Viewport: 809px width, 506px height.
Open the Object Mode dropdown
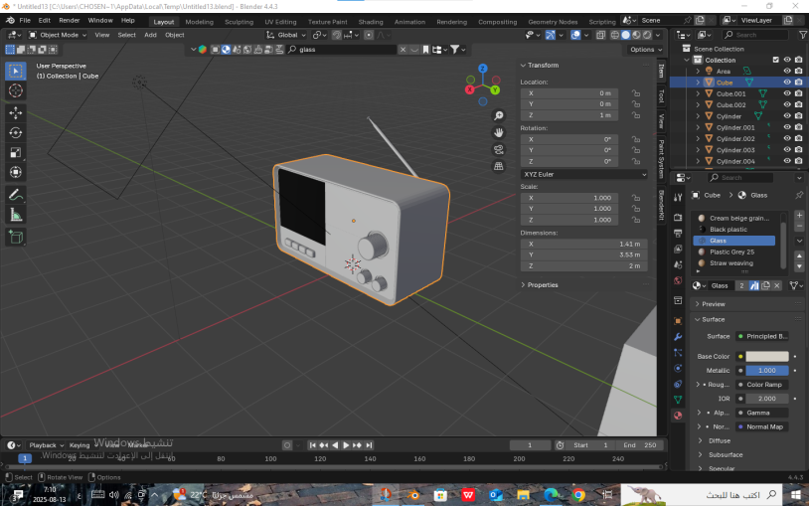tap(58, 35)
